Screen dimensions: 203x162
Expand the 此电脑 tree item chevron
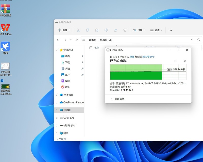(57, 110)
